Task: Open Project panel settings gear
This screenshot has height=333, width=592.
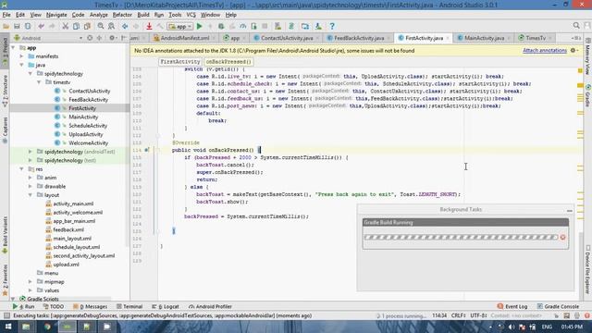Action: point(113,38)
